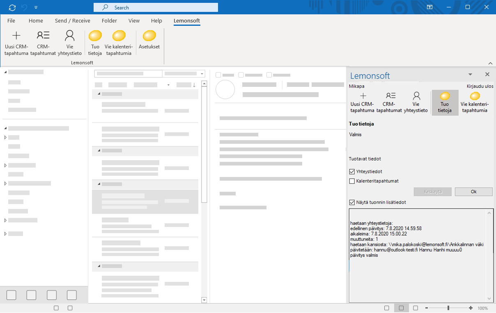The height and width of the screenshot is (313, 496).
Task: Click Vie kalenteritapahtumia in Lemonsoft side pane
Action: coord(475,103)
